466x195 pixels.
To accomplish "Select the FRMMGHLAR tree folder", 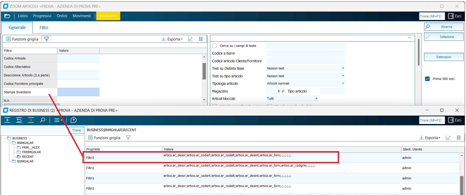I will (31, 152).
